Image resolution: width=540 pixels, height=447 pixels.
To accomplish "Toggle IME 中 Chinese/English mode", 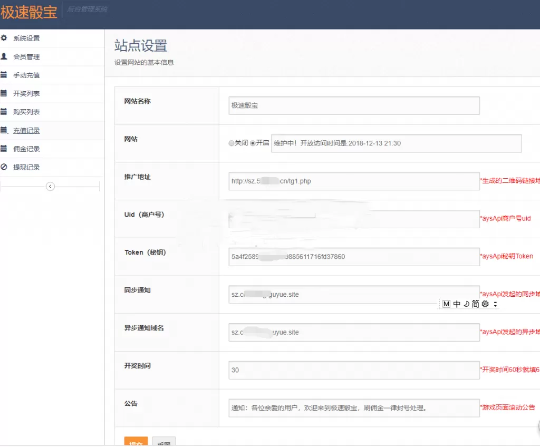I will point(456,304).
